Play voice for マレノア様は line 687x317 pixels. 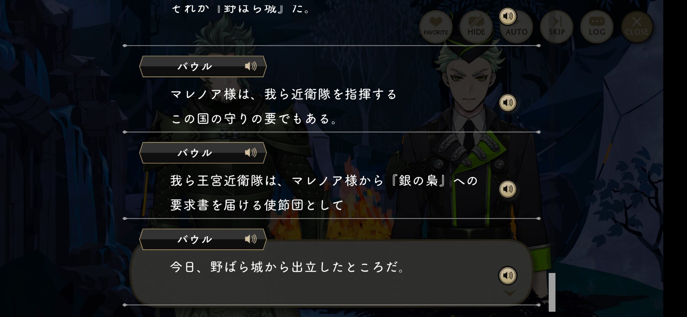click(508, 103)
